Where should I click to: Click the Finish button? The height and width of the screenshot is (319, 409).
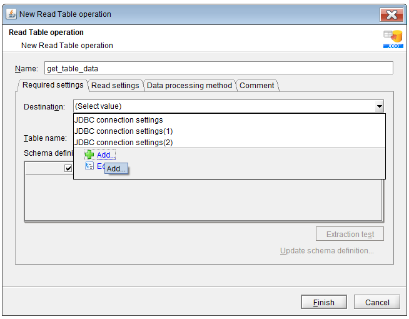click(x=324, y=302)
